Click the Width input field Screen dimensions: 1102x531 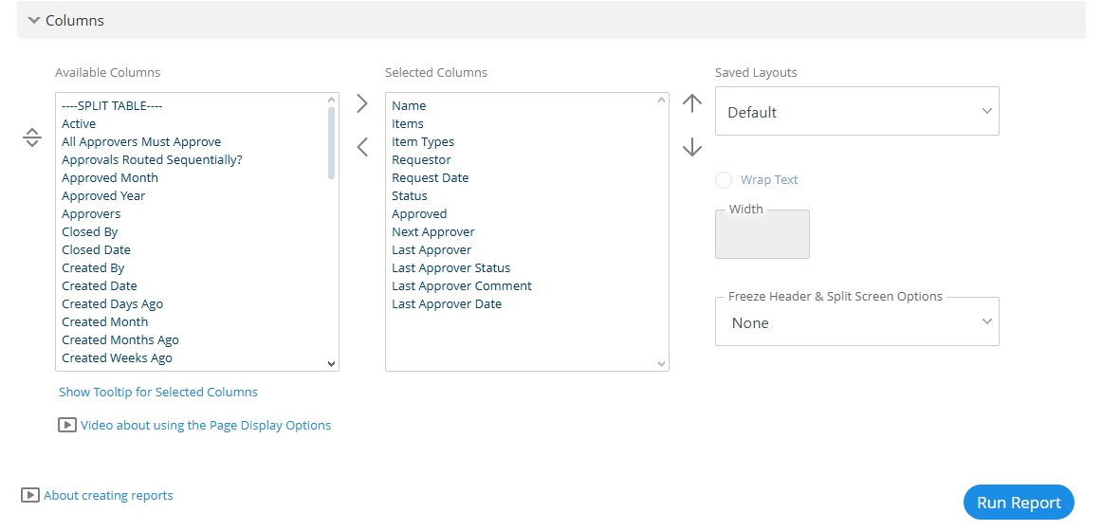762,234
